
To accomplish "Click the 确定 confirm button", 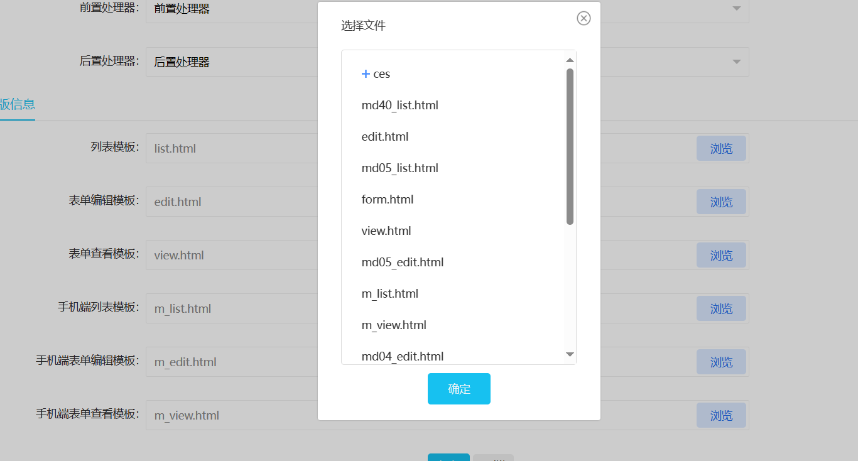I will 459,389.
